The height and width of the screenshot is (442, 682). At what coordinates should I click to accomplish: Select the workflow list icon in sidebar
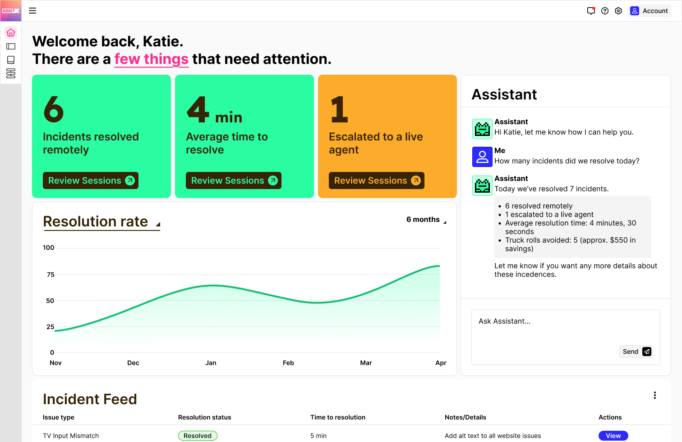[10, 73]
